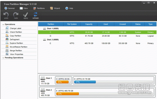This screenshot has height=99, width=157.
Task: Select the Disk 2 (MBR) row
Action: pos(97,40)
